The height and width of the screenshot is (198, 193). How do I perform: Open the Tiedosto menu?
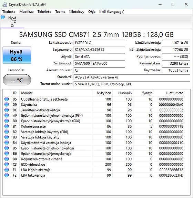point(9,12)
